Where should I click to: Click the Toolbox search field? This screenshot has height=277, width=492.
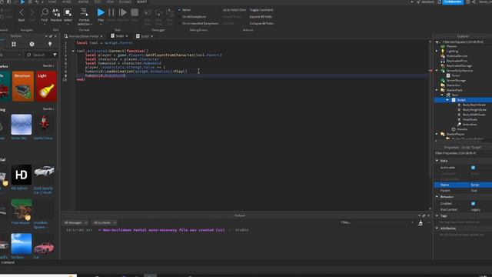(39, 55)
